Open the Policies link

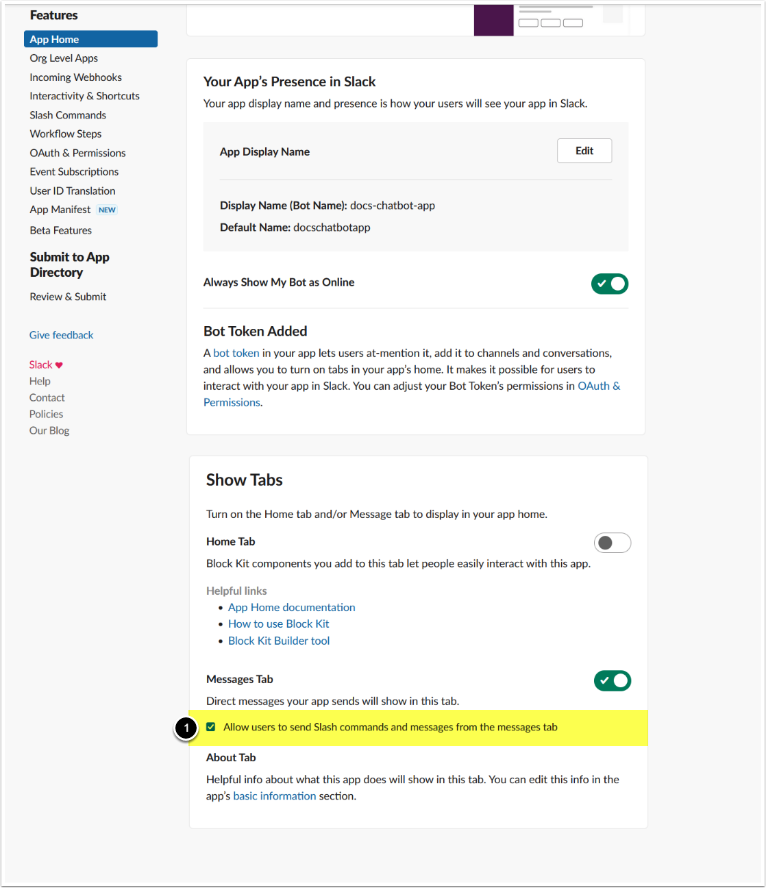tap(46, 414)
